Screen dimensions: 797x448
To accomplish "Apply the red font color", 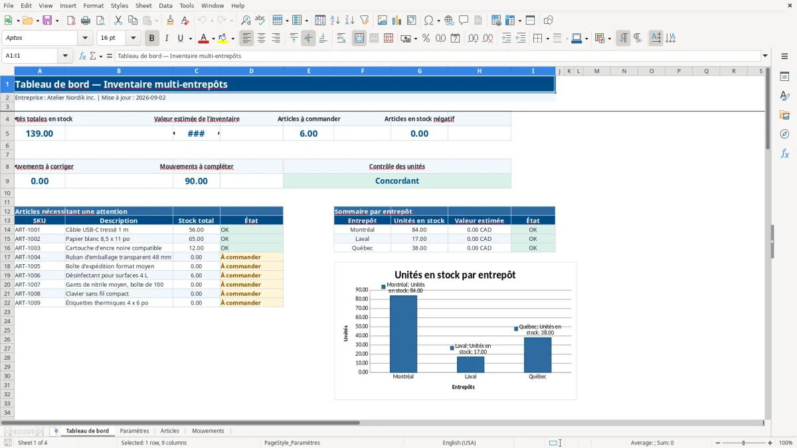I will 204,38.
